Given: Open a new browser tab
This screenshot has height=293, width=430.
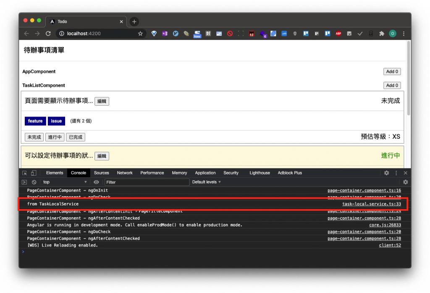Looking at the screenshot, I should pyautogui.click(x=134, y=22).
